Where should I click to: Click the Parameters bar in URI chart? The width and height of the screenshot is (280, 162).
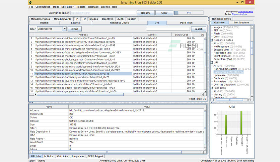click(241, 123)
